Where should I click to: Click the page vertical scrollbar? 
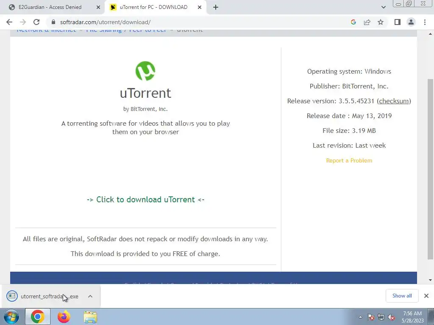430,169
